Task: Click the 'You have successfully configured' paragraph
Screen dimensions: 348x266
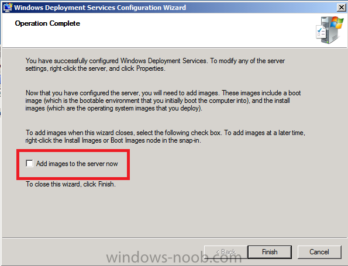Action: [x=155, y=64]
